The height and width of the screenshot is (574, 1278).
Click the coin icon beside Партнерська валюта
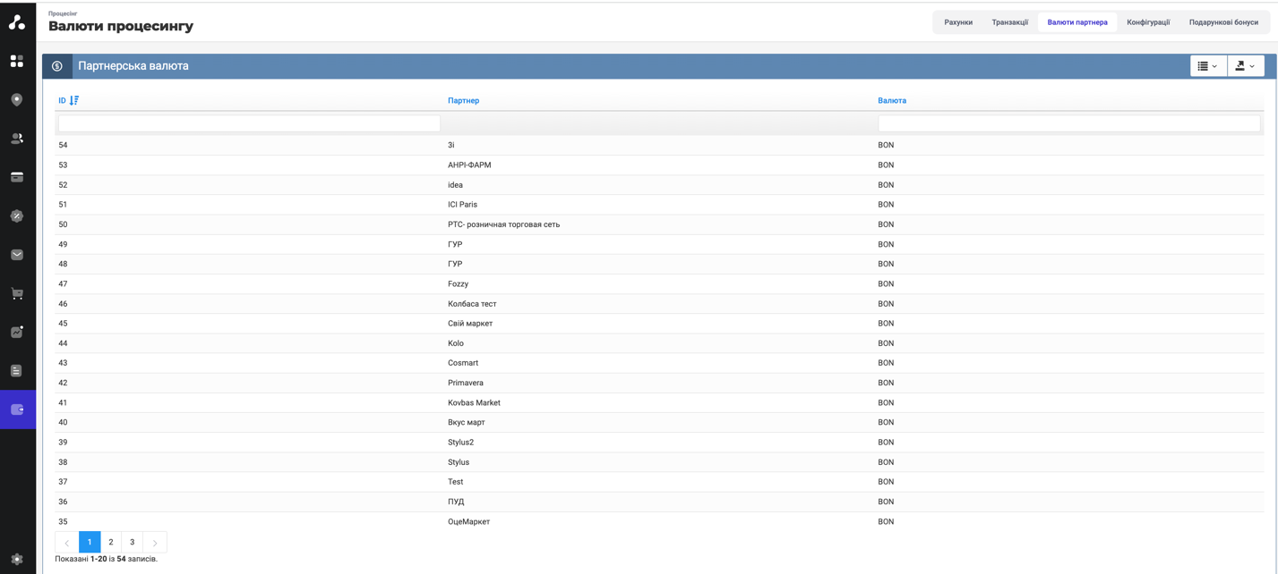coord(58,65)
